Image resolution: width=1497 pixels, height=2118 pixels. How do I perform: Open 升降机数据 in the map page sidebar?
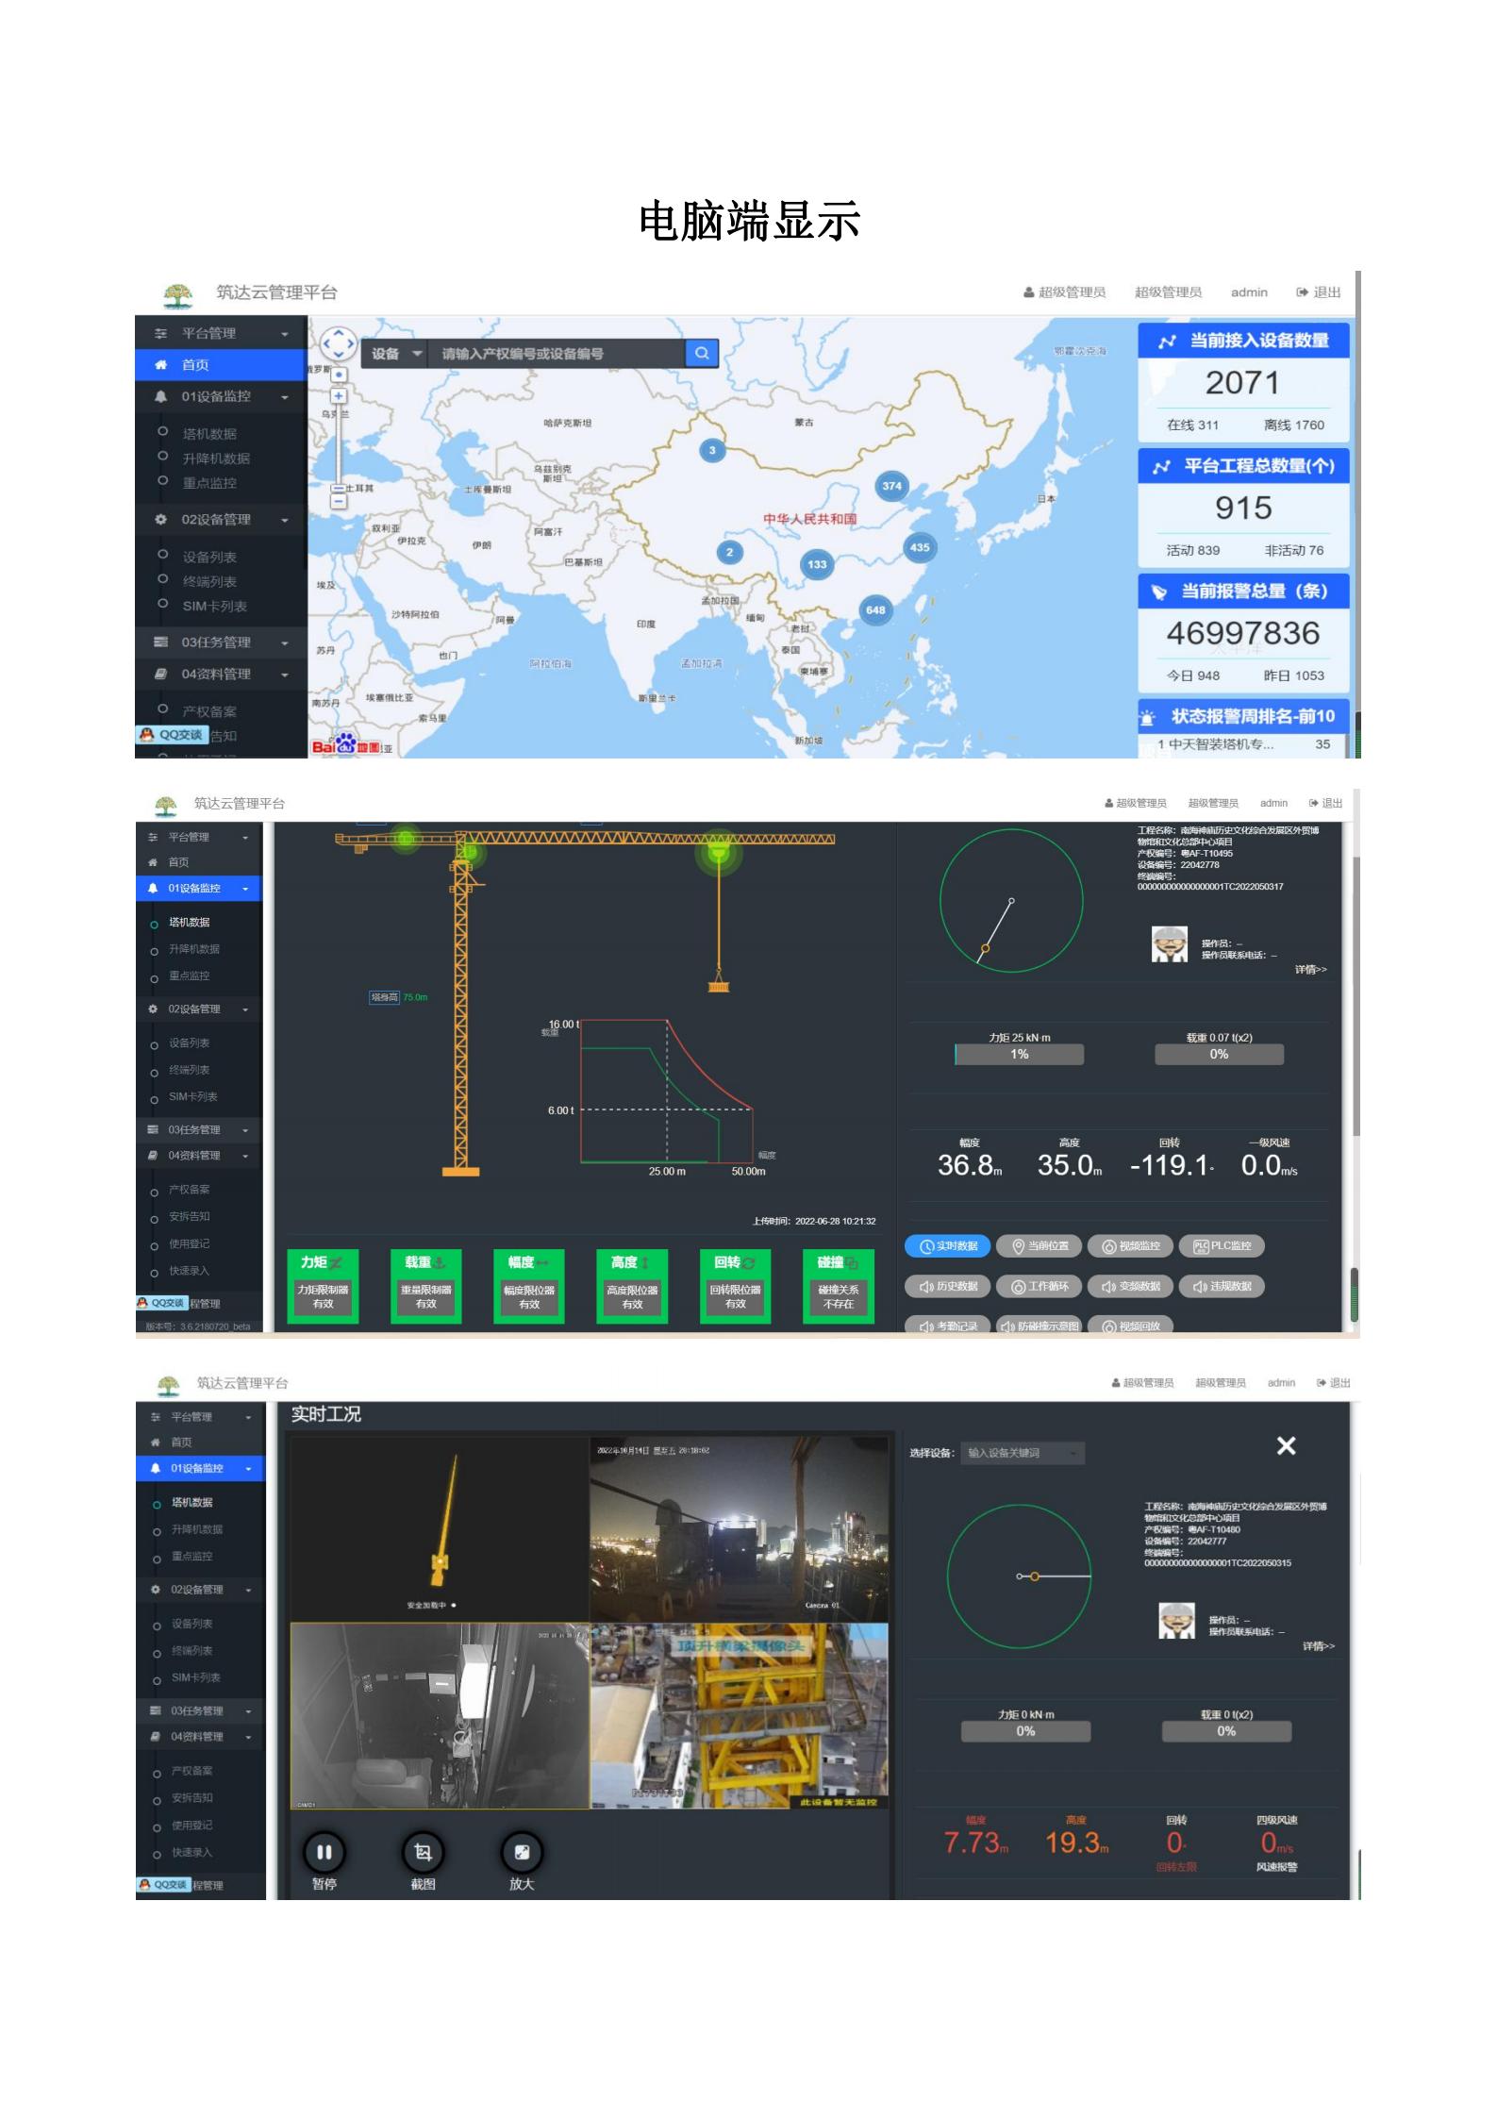tap(216, 459)
